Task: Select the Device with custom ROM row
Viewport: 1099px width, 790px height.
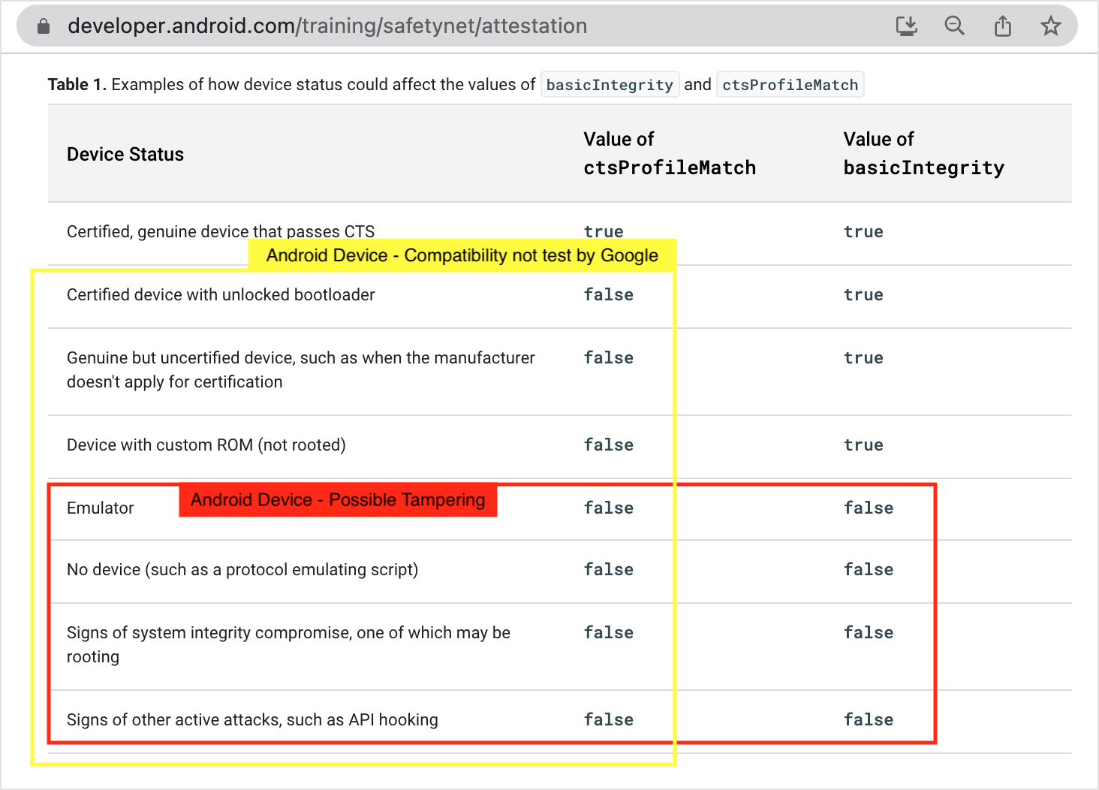Action: tap(206, 445)
